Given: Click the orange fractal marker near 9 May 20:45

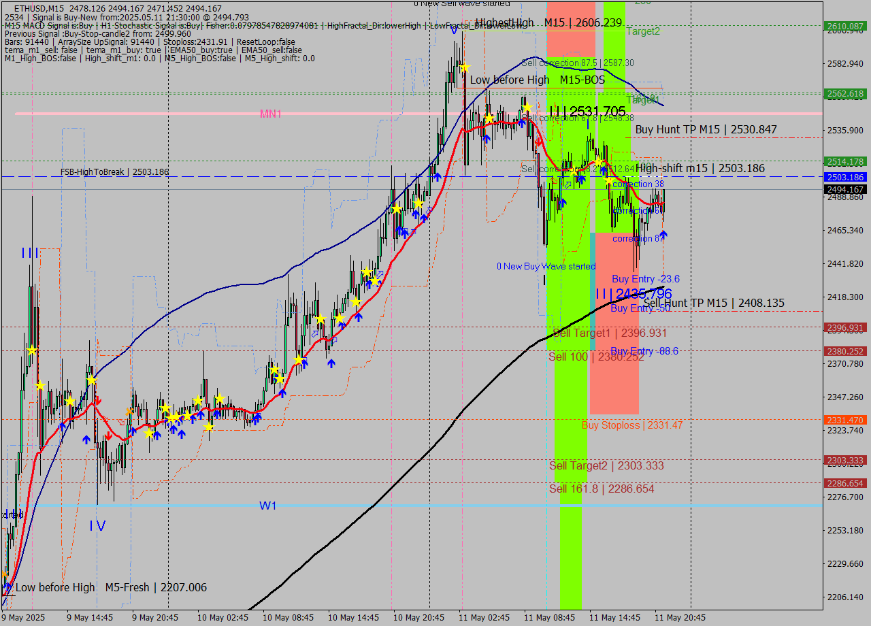Looking at the screenshot, I should (x=129, y=411).
